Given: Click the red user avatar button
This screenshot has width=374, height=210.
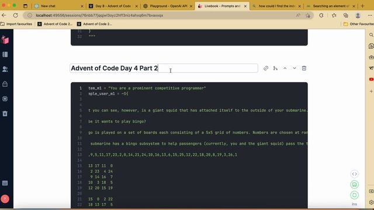Looking at the screenshot, I should tap(5, 199).
